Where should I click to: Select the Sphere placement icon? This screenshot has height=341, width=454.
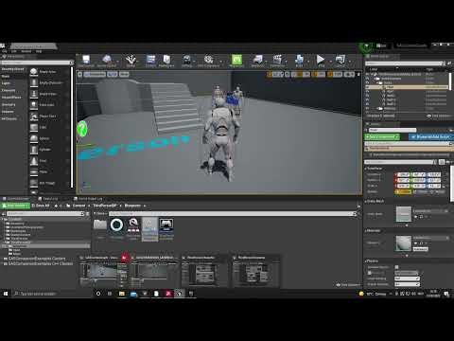(34, 138)
